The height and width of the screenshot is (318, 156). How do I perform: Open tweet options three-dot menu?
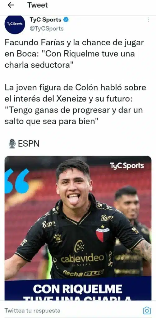point(149,20)
